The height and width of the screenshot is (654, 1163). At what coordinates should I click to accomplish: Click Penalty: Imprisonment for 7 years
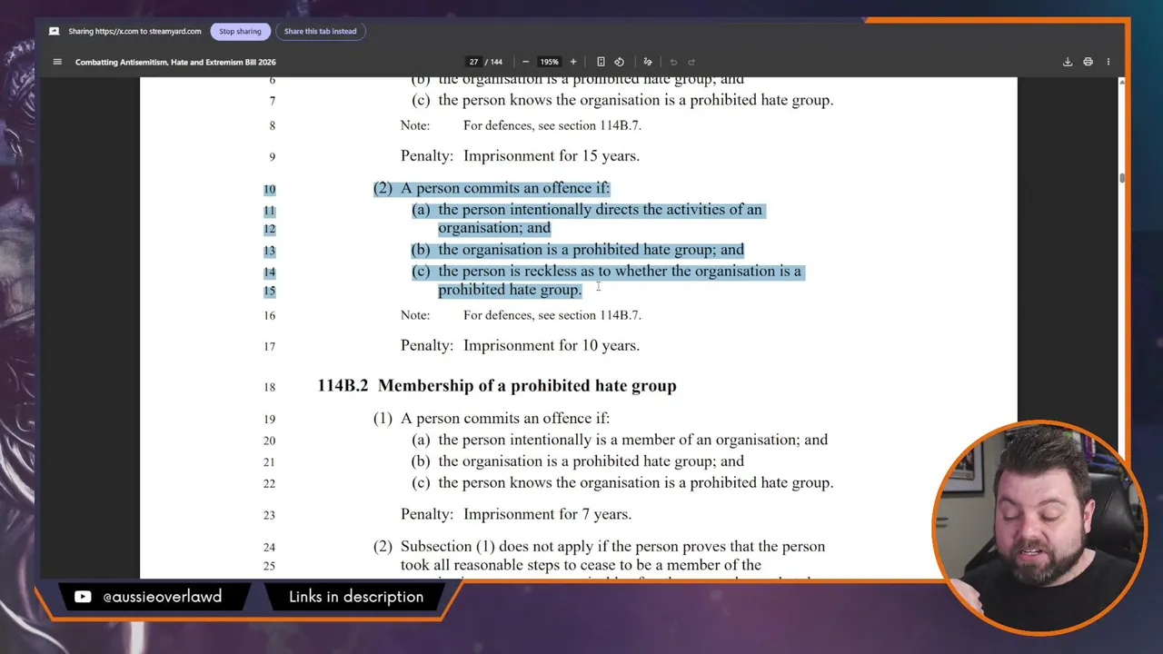click(516, 514)
